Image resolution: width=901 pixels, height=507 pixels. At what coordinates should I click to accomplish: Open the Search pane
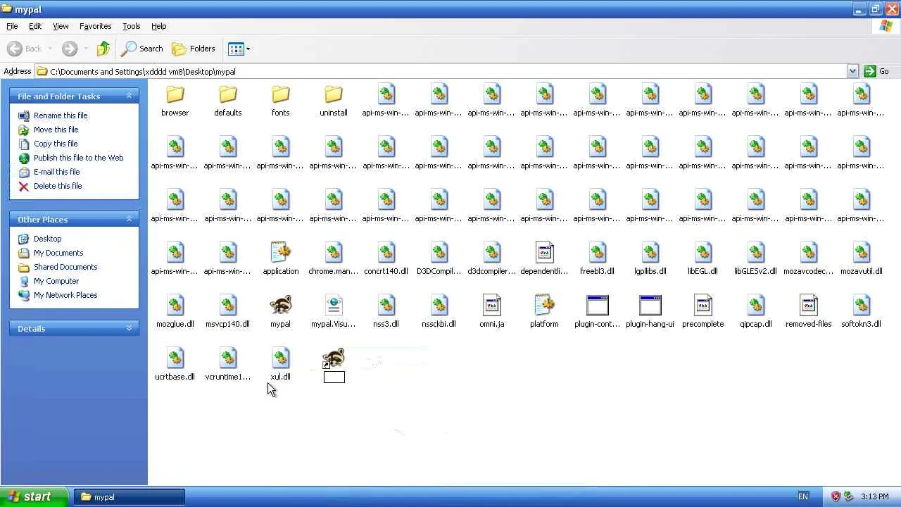142,49
